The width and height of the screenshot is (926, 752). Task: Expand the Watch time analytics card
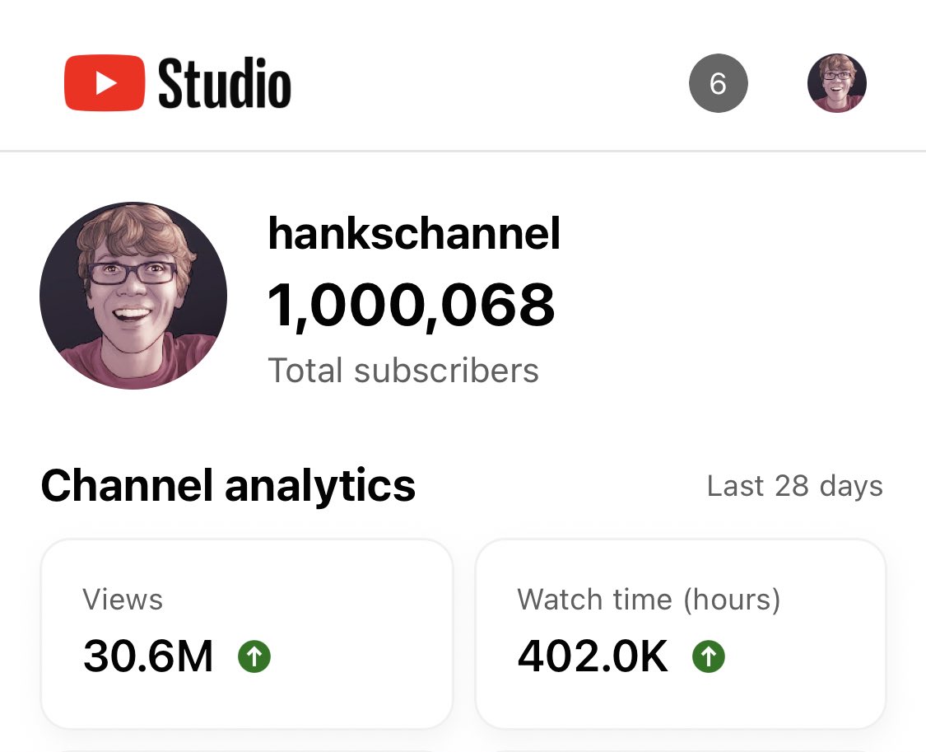pos(681,633)
